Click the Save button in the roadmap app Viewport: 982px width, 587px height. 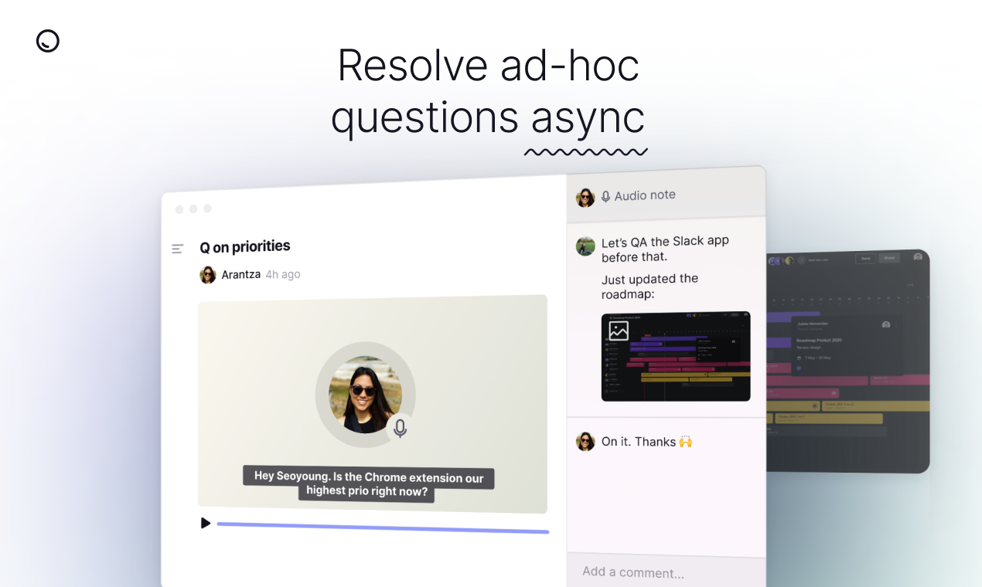click(x=866, y=258)
